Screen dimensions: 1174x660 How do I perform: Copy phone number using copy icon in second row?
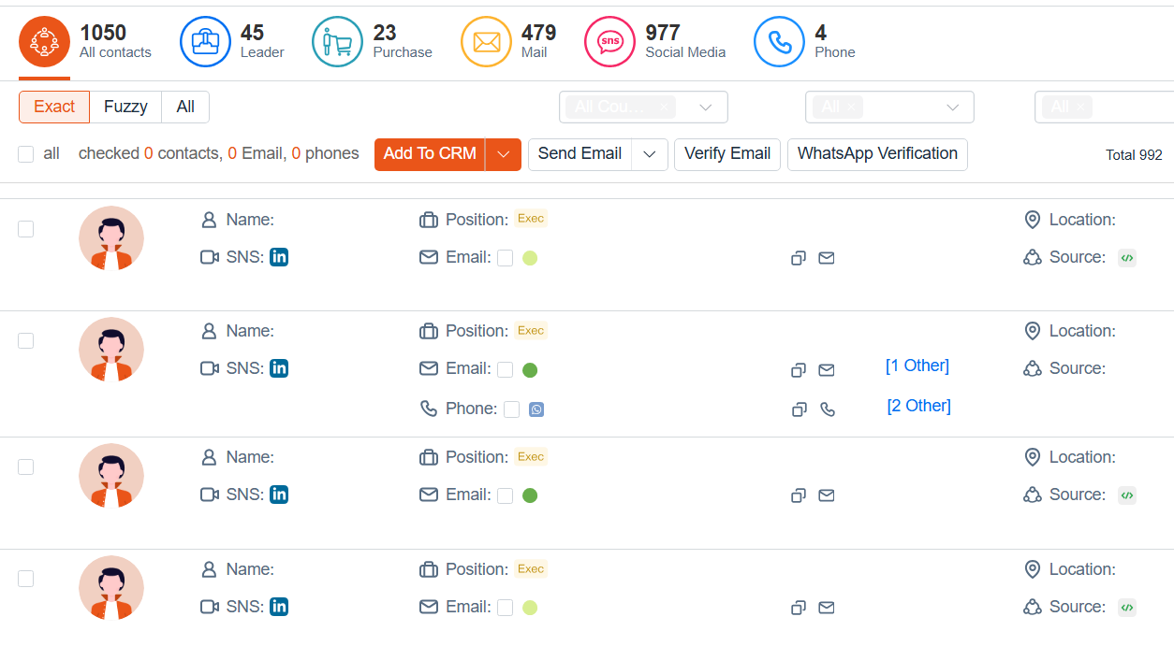pos(800,409)
